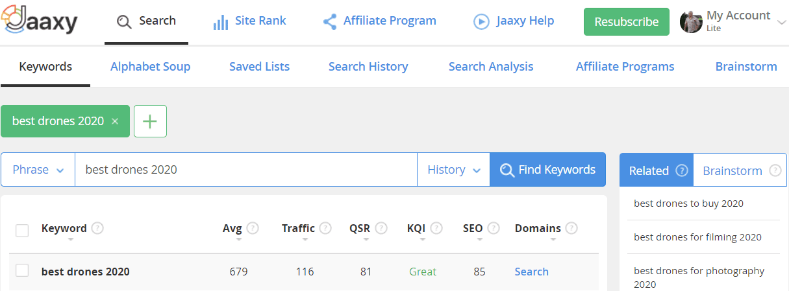Click the help icon next to SEO column
The height and width of the screenshot is (291, 789).
tap(494, 228)
